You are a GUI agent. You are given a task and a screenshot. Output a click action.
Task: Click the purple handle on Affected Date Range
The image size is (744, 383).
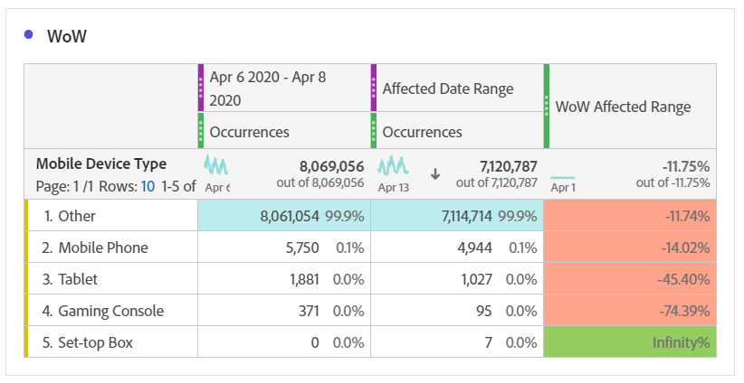coord(374,88)
